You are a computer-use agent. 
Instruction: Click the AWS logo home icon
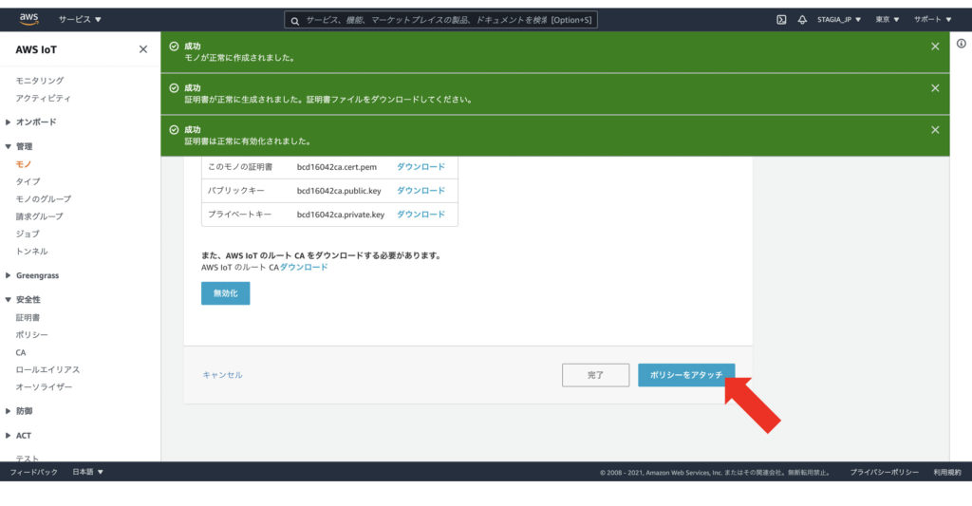tap(28, 19)
